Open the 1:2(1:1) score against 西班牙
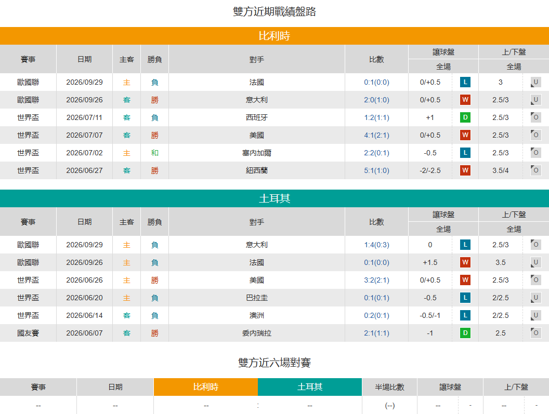Image resolution: width=549 pixels, height=414 pixels. 376,117
